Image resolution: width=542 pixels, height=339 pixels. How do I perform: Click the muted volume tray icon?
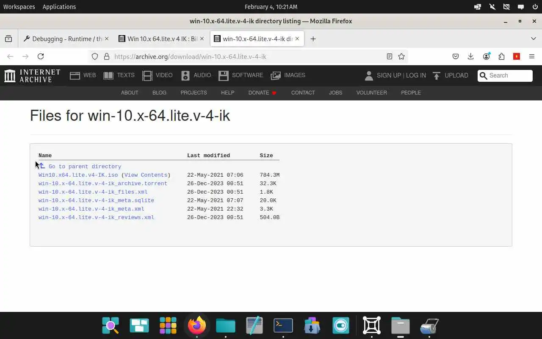(492, 7)
